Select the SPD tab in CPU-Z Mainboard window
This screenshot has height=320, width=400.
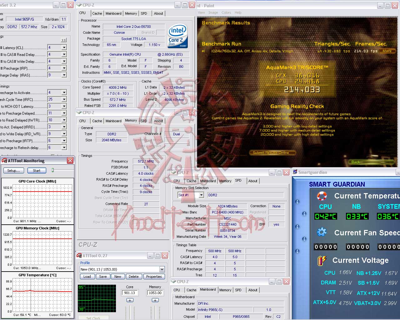click(x=238, y=290)
